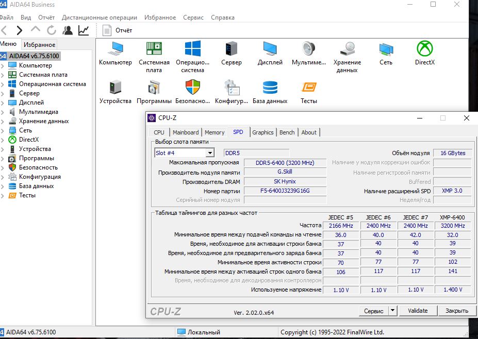The width and height of the screenshot is (478, 339).
Task: Click the SK Hynix DRAM manufacturer field
Action: 285,181
